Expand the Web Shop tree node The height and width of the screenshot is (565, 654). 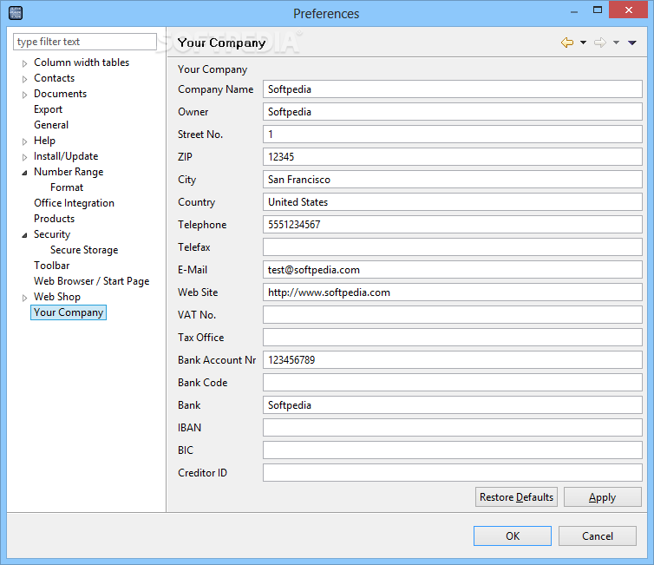[24, 298]
